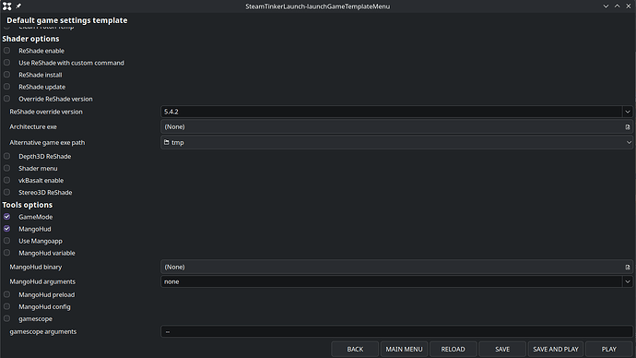Expand ReShade override version dropdown arrow

coord(628,112)
